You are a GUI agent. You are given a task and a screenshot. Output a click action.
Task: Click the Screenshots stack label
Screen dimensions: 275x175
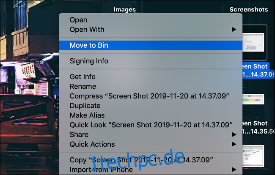tap(249, 9)
